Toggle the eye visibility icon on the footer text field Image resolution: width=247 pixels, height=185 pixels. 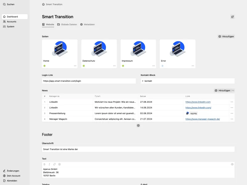[x=232, y=164]
